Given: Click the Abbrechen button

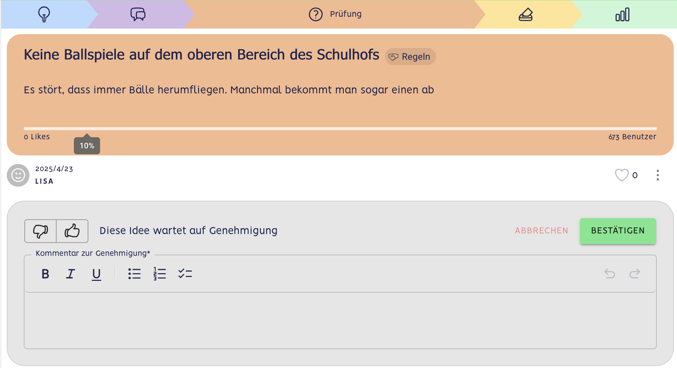Looking at the screenshot, I should point(542,231).
